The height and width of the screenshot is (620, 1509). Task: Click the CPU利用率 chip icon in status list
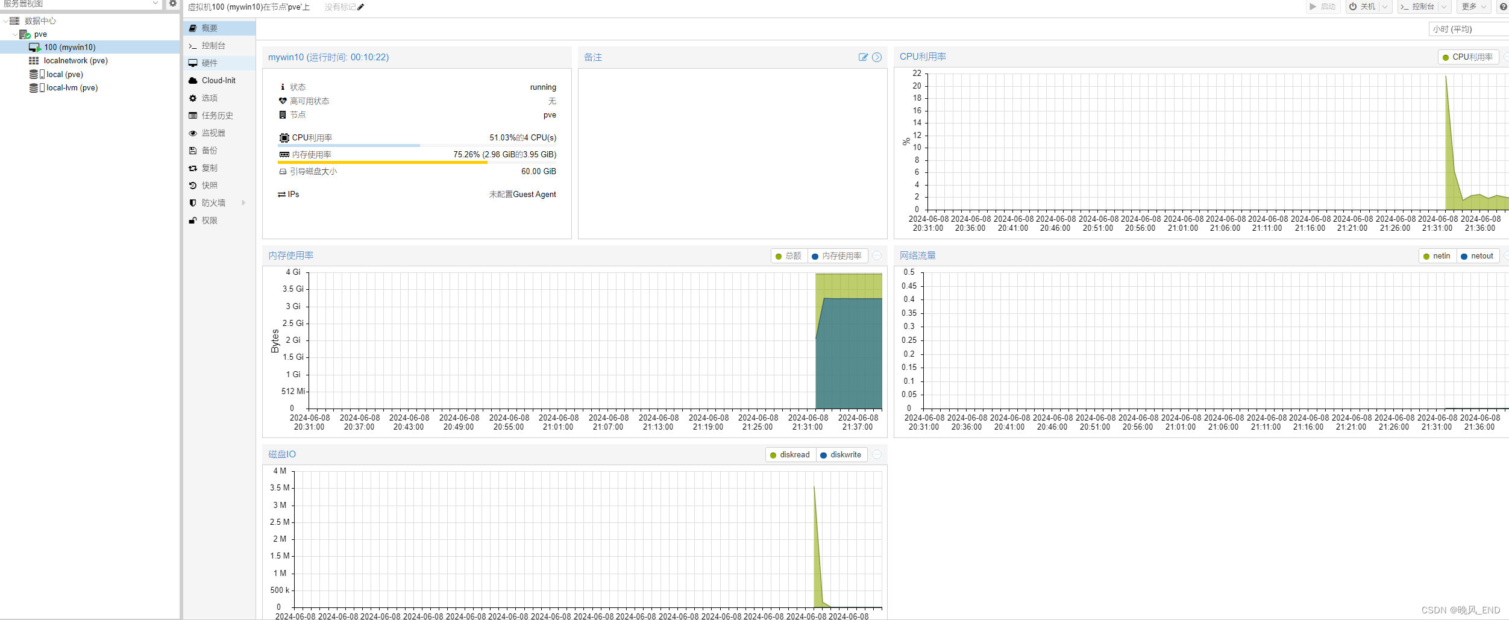click(x=284, y=138)
